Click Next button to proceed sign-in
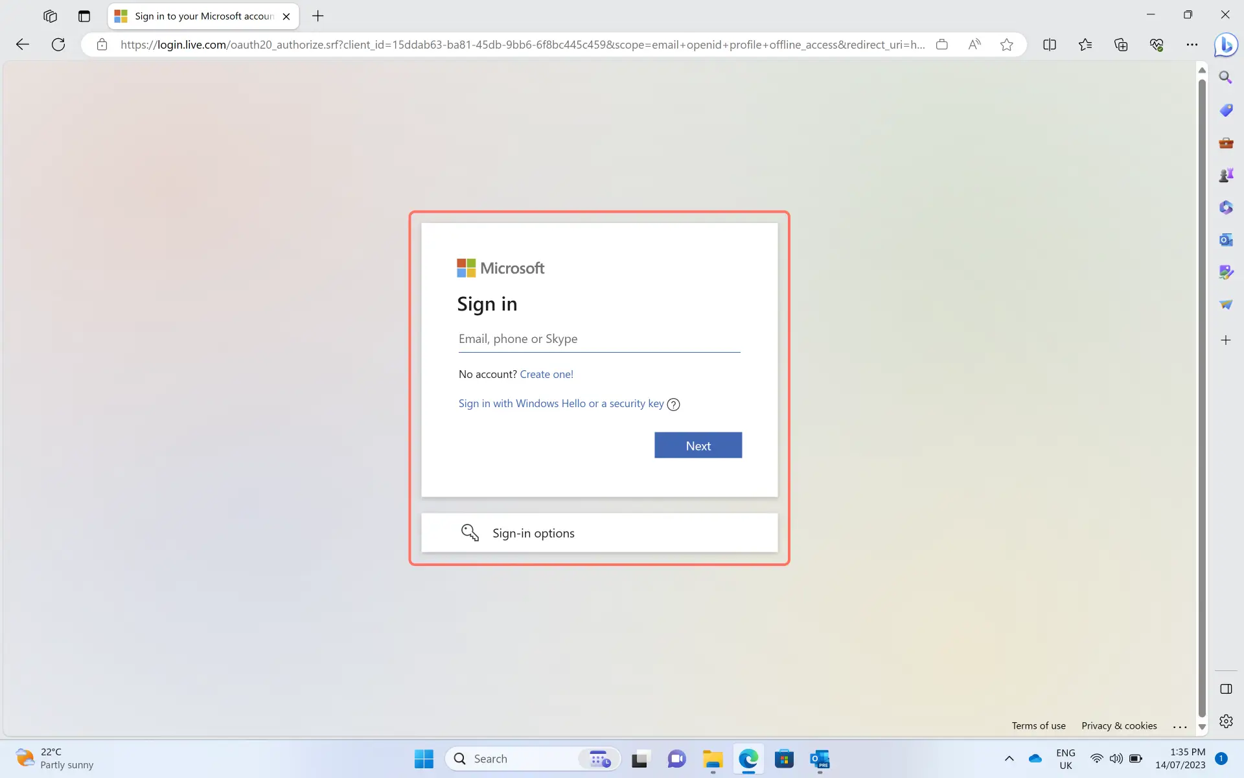Screen dimensions: 1244x778 click(x=698, y=445)
